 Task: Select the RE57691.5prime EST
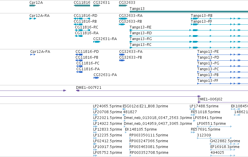coord(193,132)
